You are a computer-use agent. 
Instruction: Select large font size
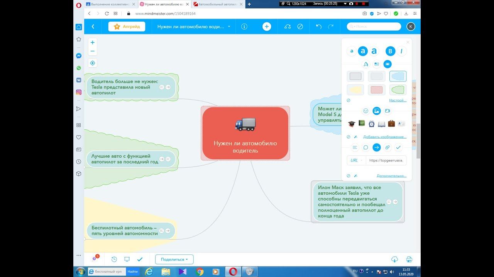(x=374, y=51)
